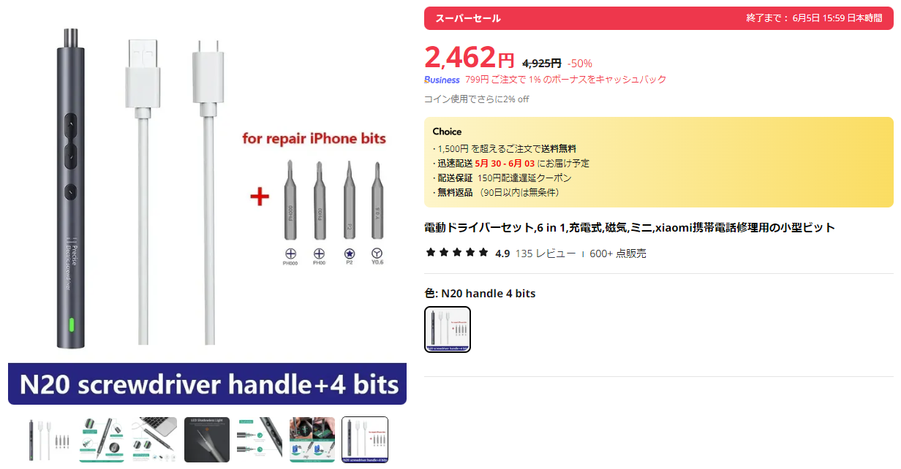Show the thumbnail with laptop and screwdriver

(154, 440)
